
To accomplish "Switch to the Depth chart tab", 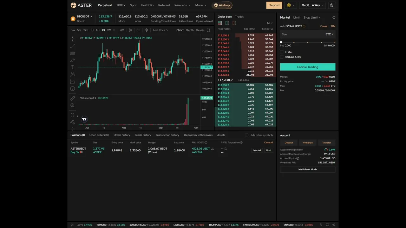I will coord(190,30).
